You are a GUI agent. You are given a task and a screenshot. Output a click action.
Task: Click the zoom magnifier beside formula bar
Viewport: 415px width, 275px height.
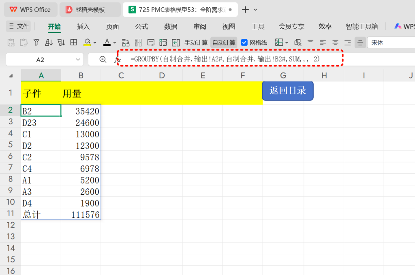(103, 60)
